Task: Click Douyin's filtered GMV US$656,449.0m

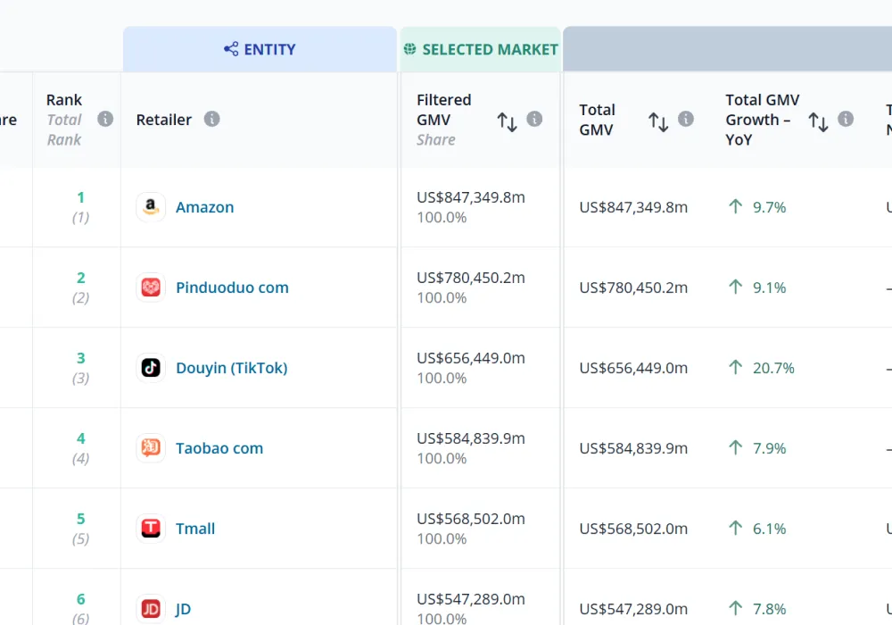Action: click(x=470, y=358)
